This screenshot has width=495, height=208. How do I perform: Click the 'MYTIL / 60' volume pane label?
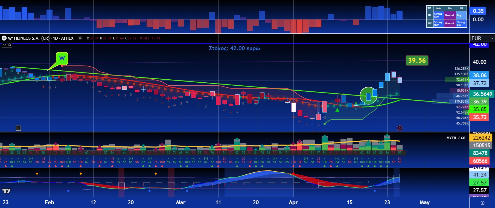(x=456, y=138)
